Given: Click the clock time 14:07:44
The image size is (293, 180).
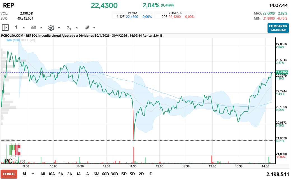Looking at the screenshot, I should click(278, 5).
